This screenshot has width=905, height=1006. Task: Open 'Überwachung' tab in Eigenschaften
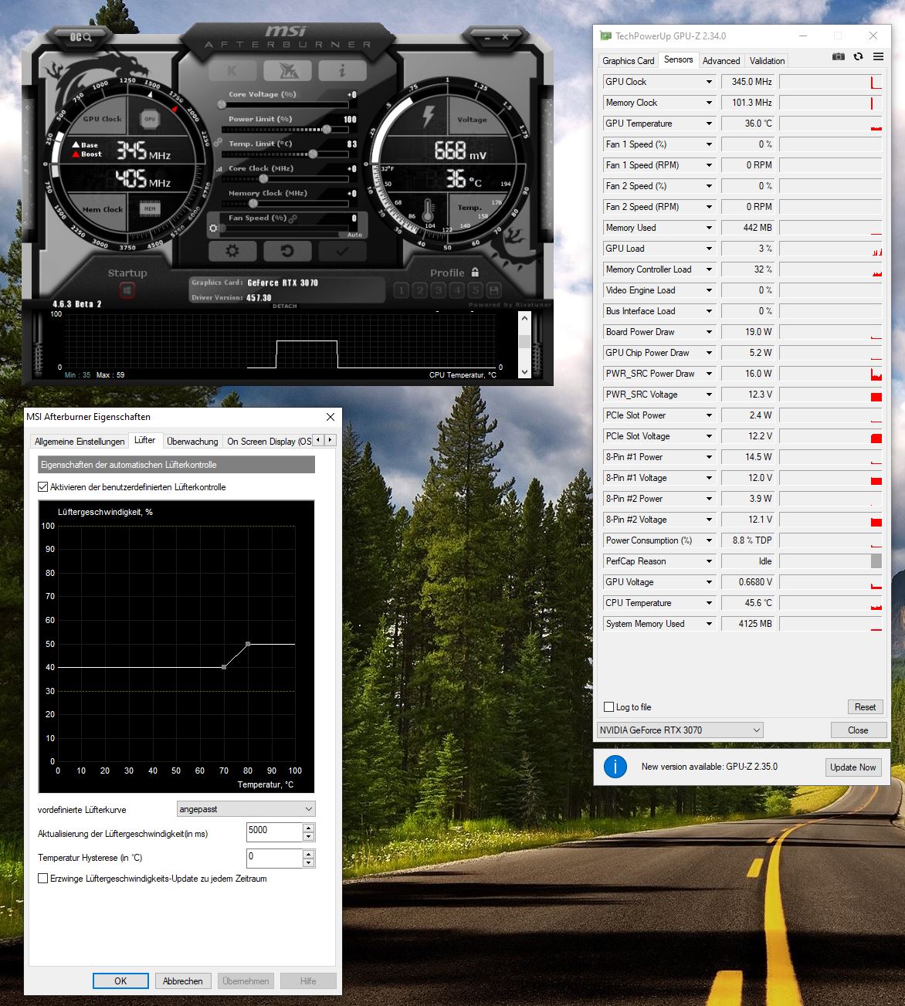tap(192, 442)
